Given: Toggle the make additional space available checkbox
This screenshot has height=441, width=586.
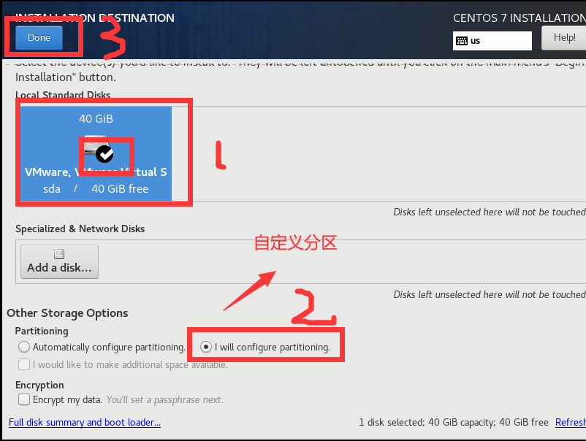Looking at the screenshot, I should pyautogui.click(x=24, y=364).
